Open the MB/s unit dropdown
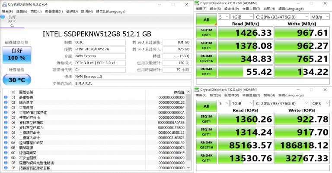Image resolution: width=332 pixels, height=173 pixels. [320, 17]
